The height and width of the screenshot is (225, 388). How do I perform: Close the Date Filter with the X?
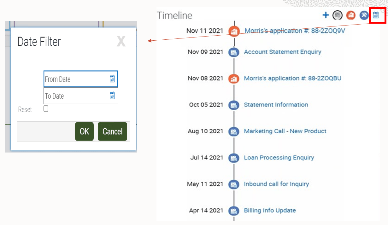121,41
